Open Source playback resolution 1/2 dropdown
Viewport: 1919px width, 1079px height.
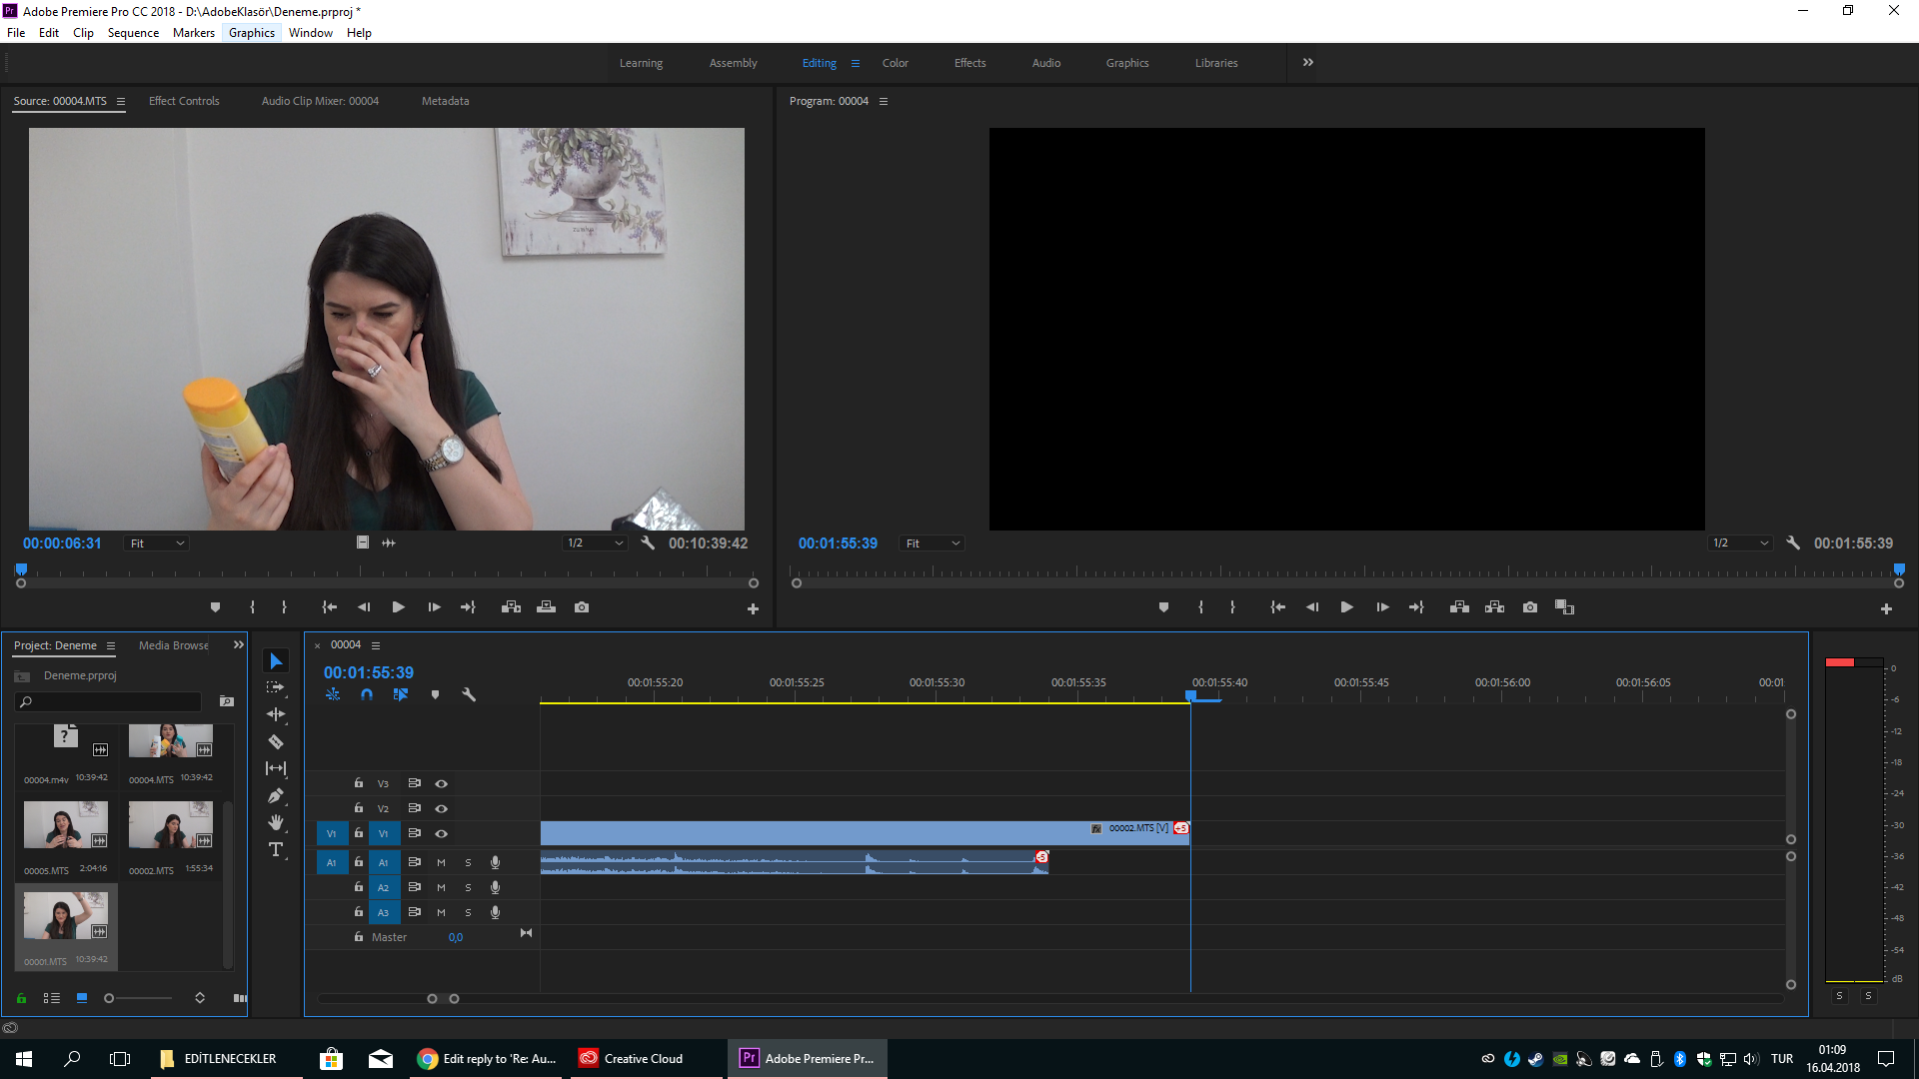point(595,543)
